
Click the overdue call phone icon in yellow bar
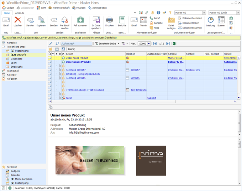tap(4, 38)
